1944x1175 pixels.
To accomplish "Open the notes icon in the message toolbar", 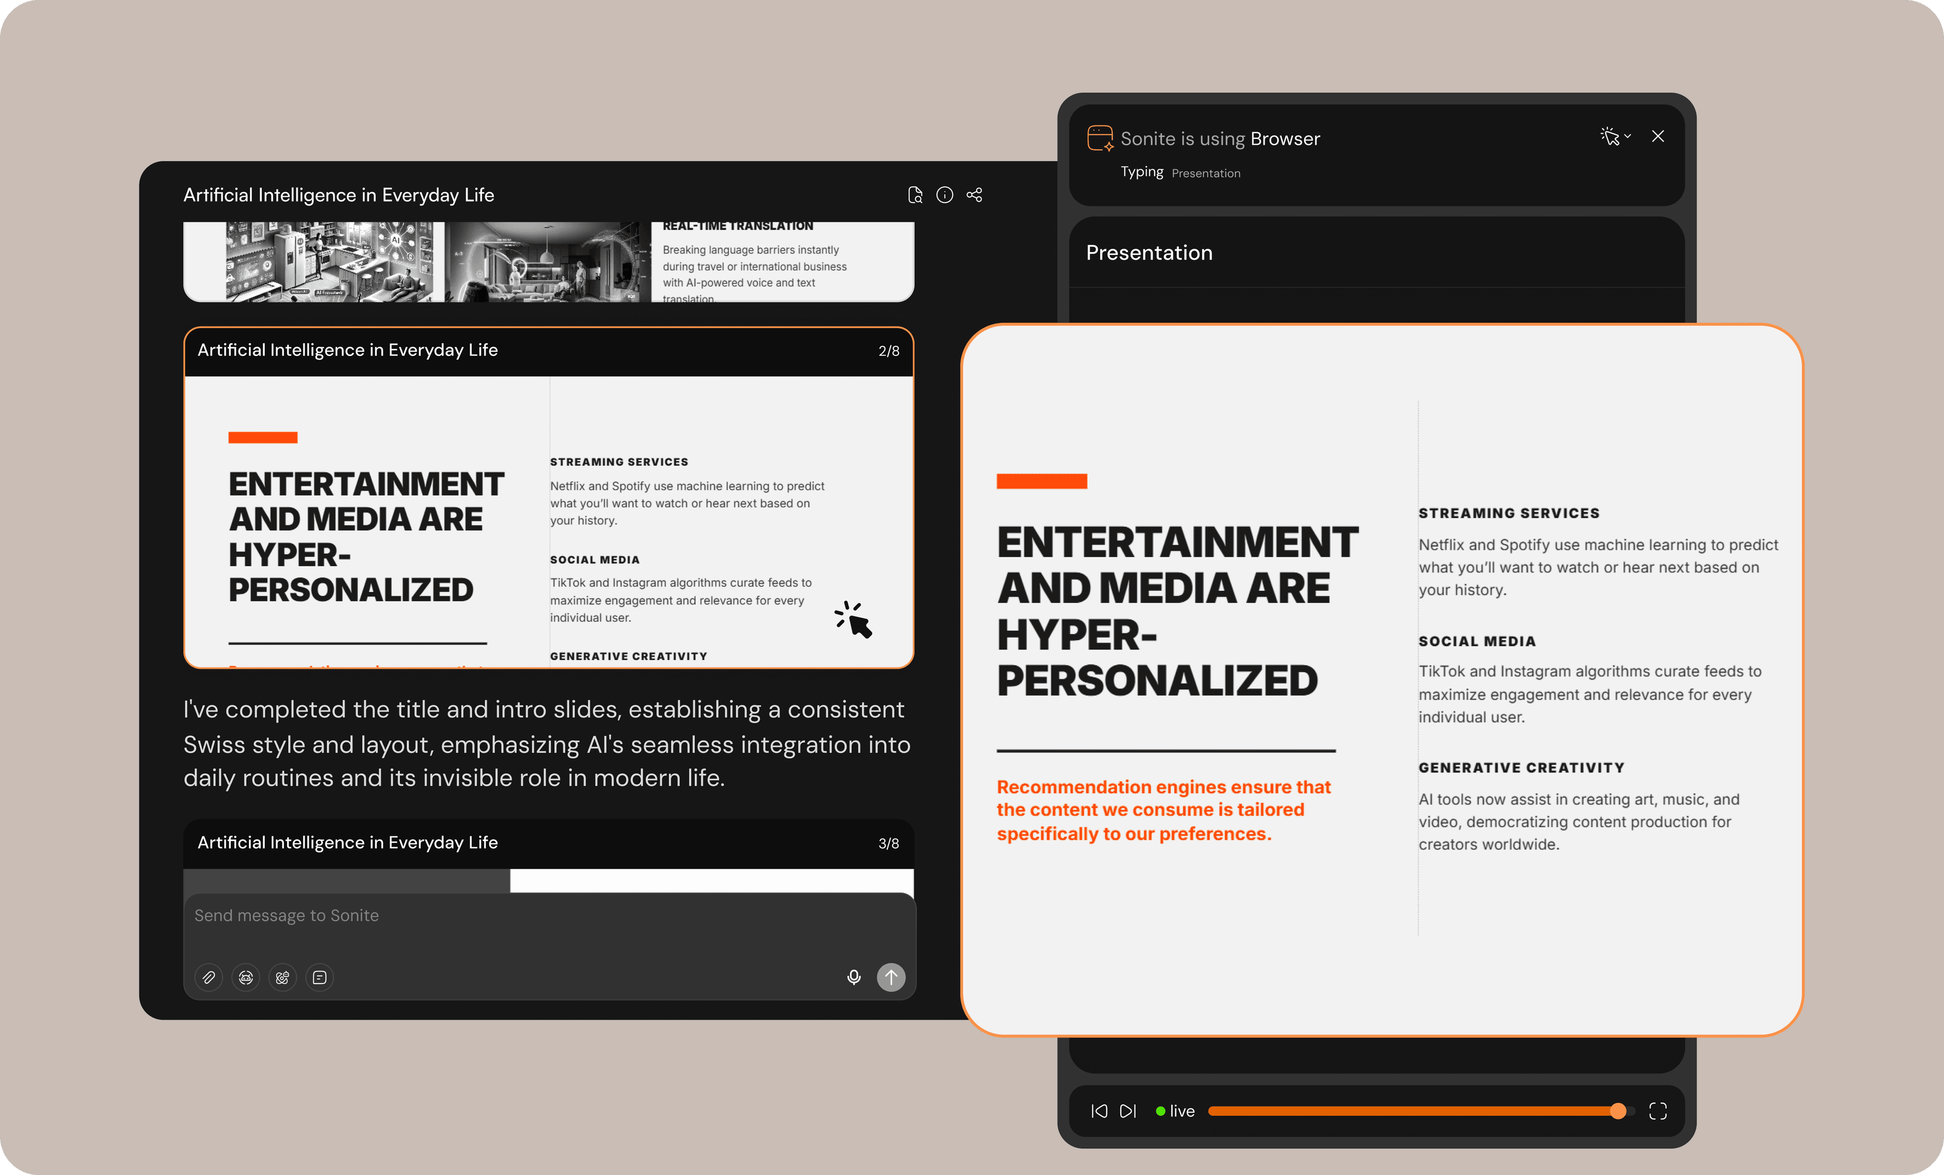I will (319, 977).
